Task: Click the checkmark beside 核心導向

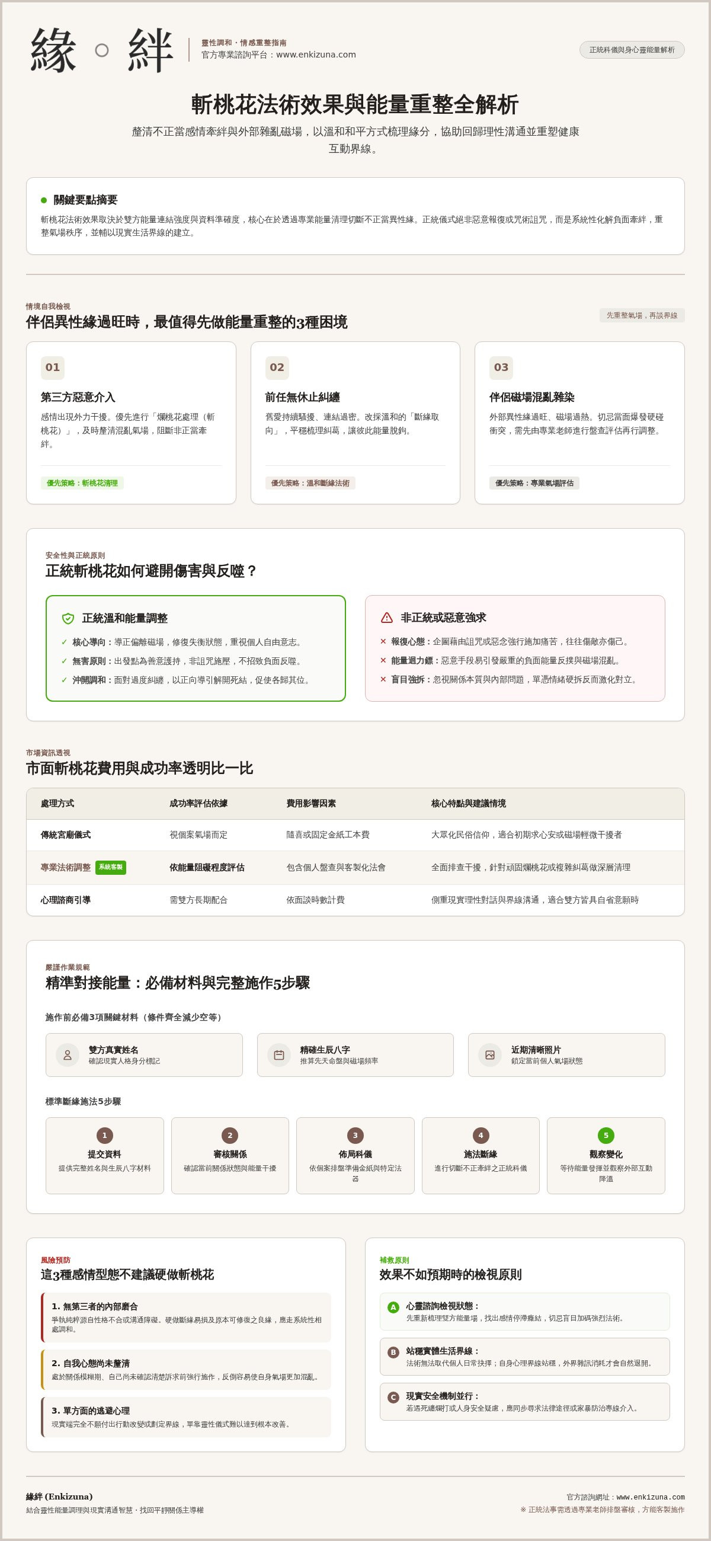Action: pos(64,642)
